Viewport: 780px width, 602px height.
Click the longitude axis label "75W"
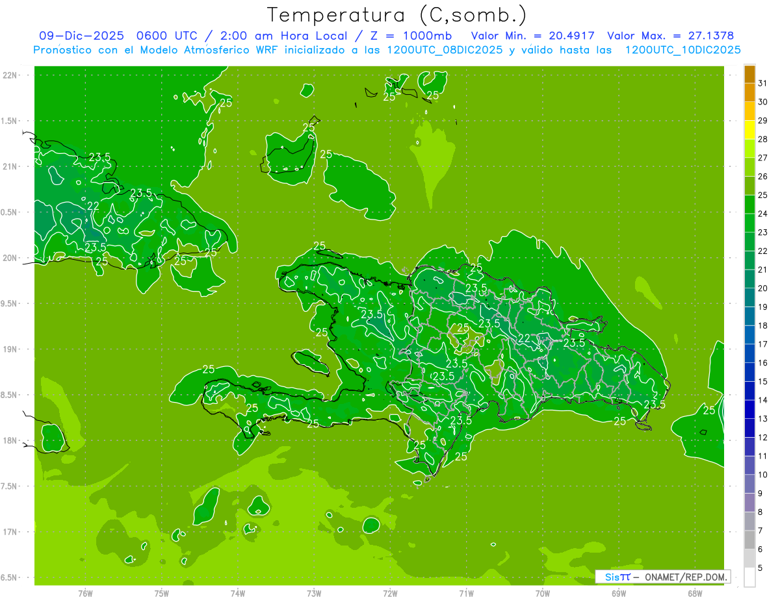pyautogui.click(x=162, y=592)
